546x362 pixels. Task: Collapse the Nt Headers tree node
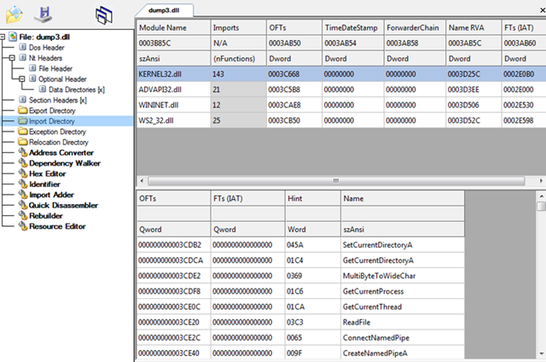12,57
